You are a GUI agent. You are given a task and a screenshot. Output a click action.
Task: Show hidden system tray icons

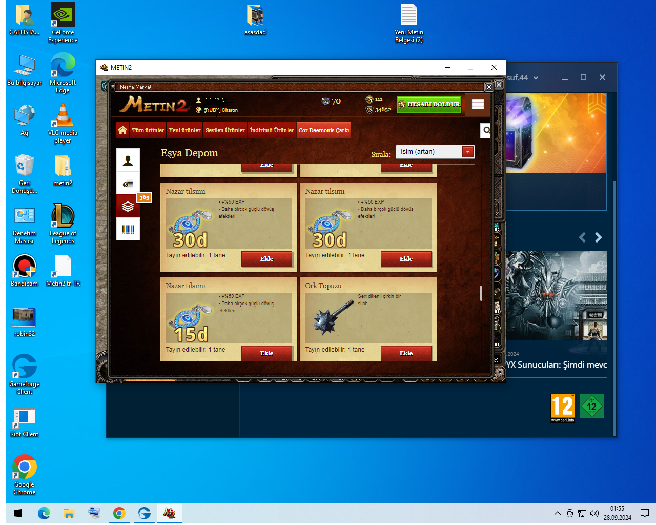pyautogui.click(x=557, y=513)
